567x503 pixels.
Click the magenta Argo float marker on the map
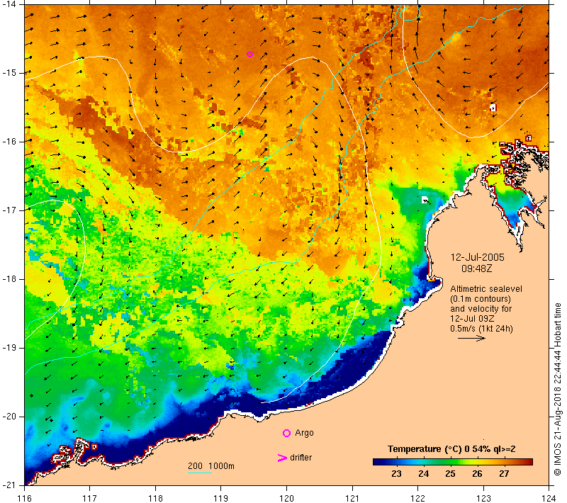click(x=249, y=55)
